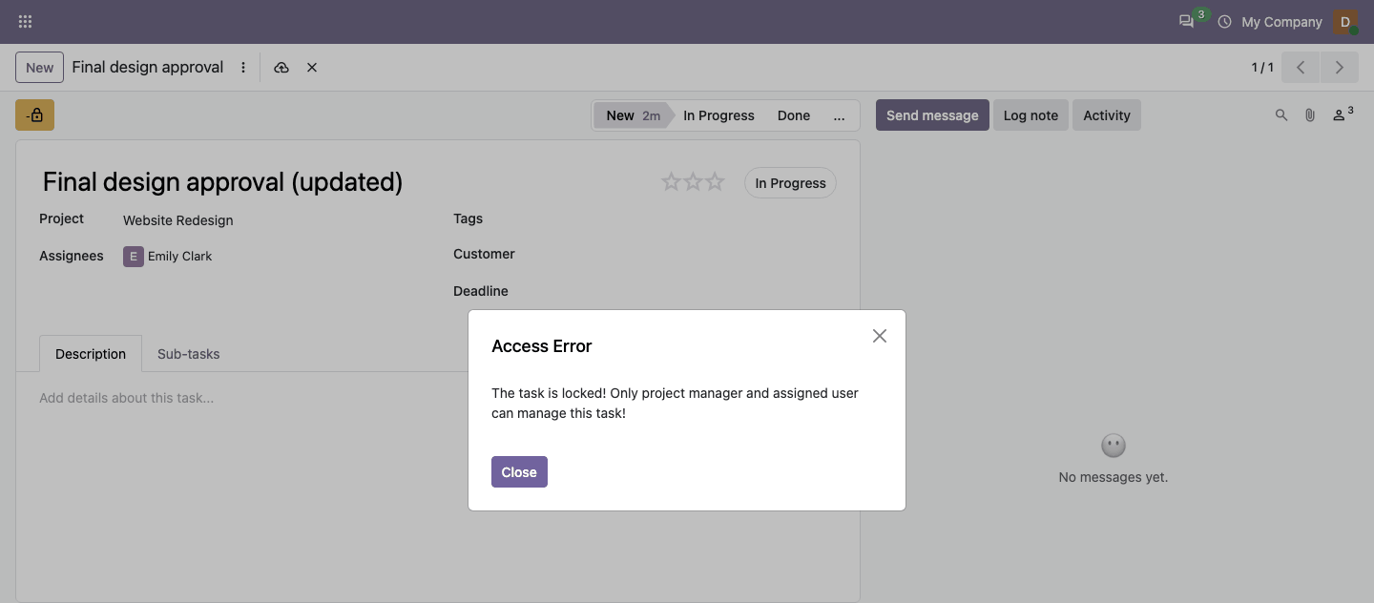Click the record pager 1 / 1
The width and height of the screenshot is (1374, 603).
tap(1262, 68)
